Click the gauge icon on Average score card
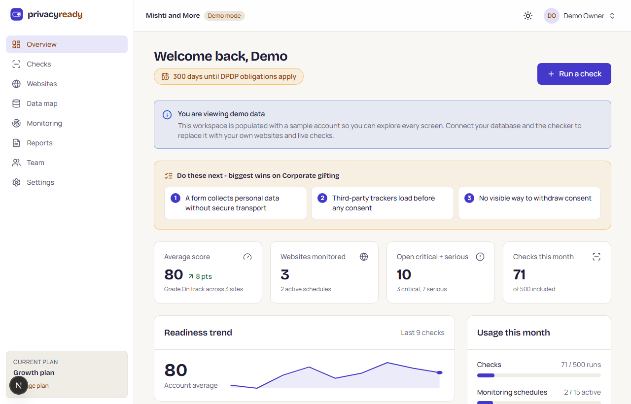The height and width of the screenshot is (404, 631). click(247, 257)
